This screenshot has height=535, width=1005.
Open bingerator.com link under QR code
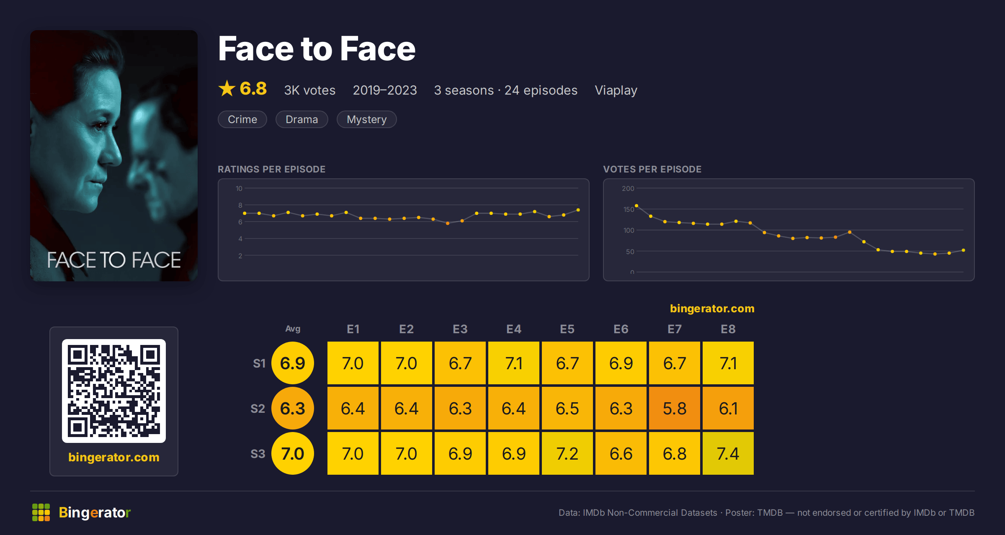114,457
